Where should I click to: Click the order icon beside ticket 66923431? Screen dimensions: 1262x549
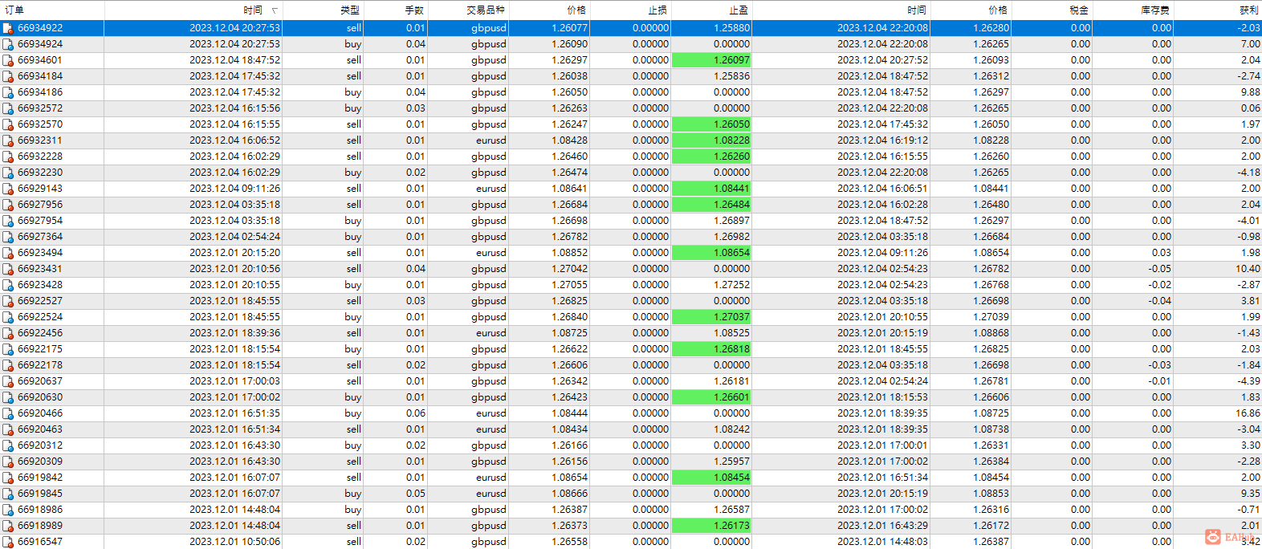pos(8,269)
